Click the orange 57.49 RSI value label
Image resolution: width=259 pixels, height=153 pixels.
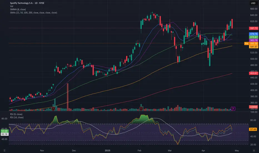(253, 129)
